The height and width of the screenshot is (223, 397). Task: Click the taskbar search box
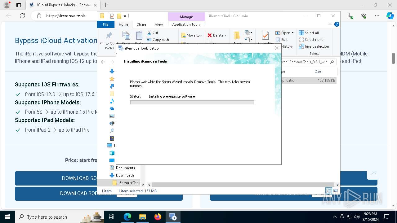60,217
